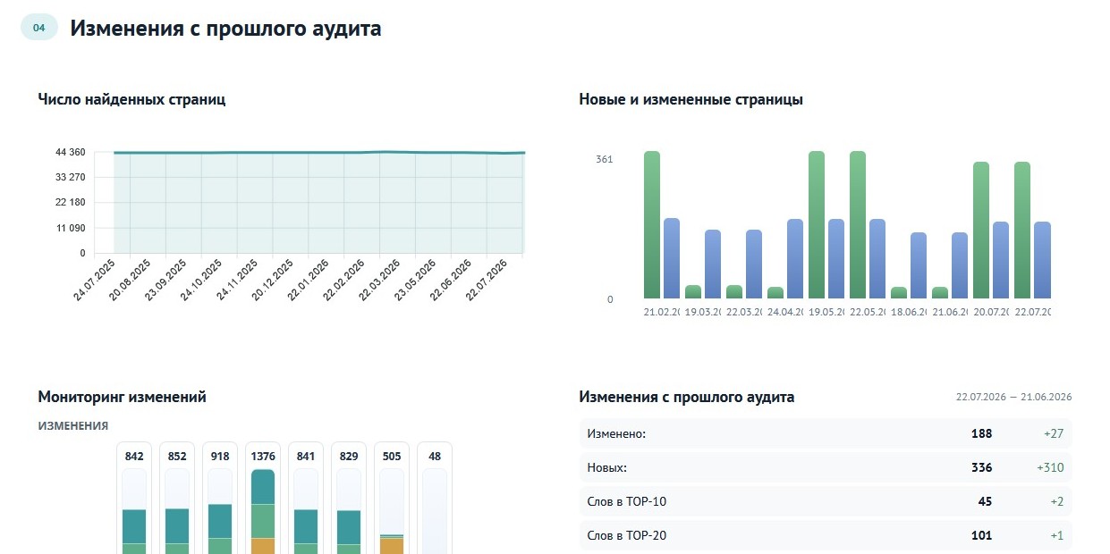Click the ИЗМЕНЕНИЯ subheading label
This screenshot has width=1110, height=554.
tap(73, 426)
